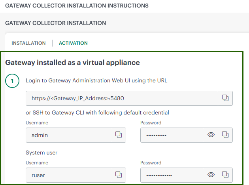Click the Gateway URL text field
This screenshot has height=185, width=249.
click(x=119, y=98)
